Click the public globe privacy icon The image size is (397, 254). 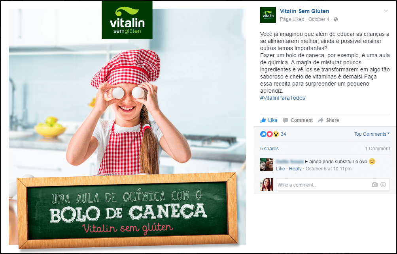(336, 19)
